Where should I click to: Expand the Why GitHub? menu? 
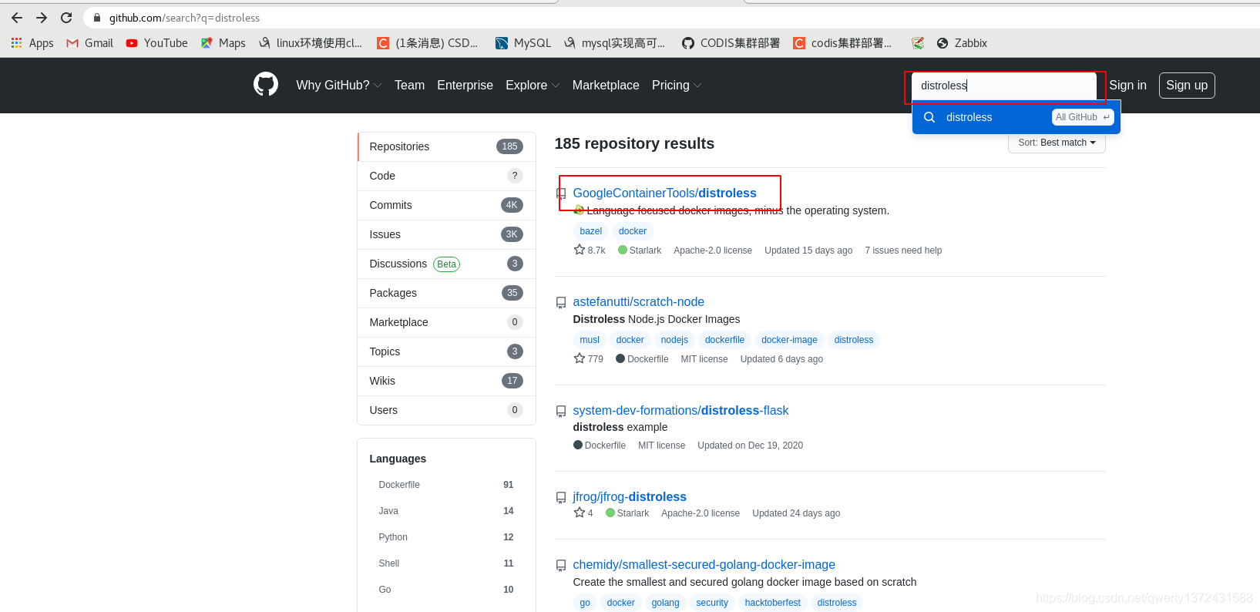click(x=339, y=85)
